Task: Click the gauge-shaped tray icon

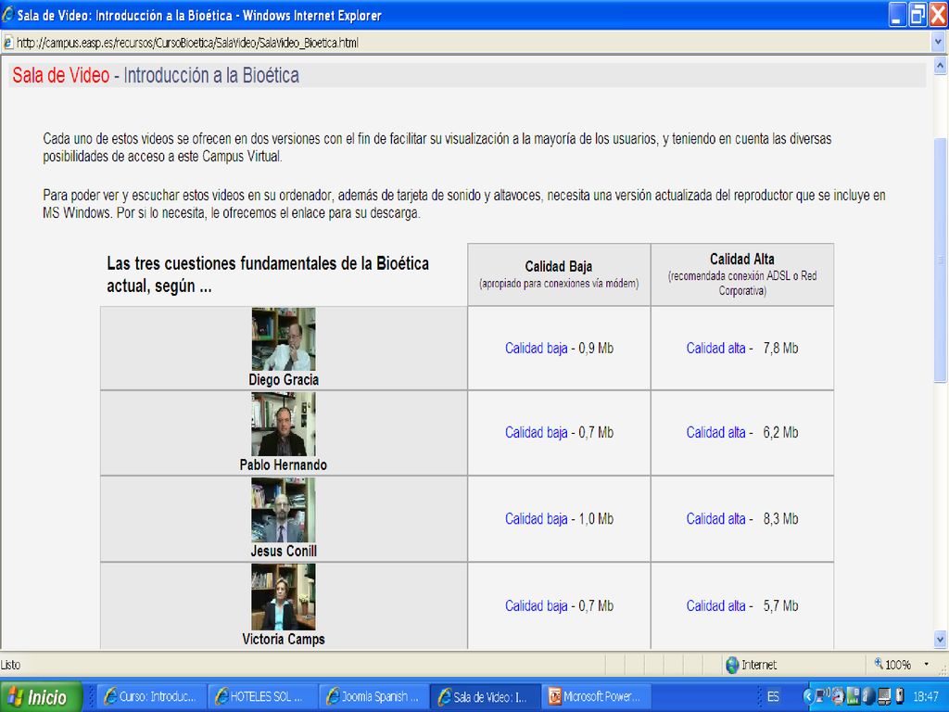Action: (838, 696)
